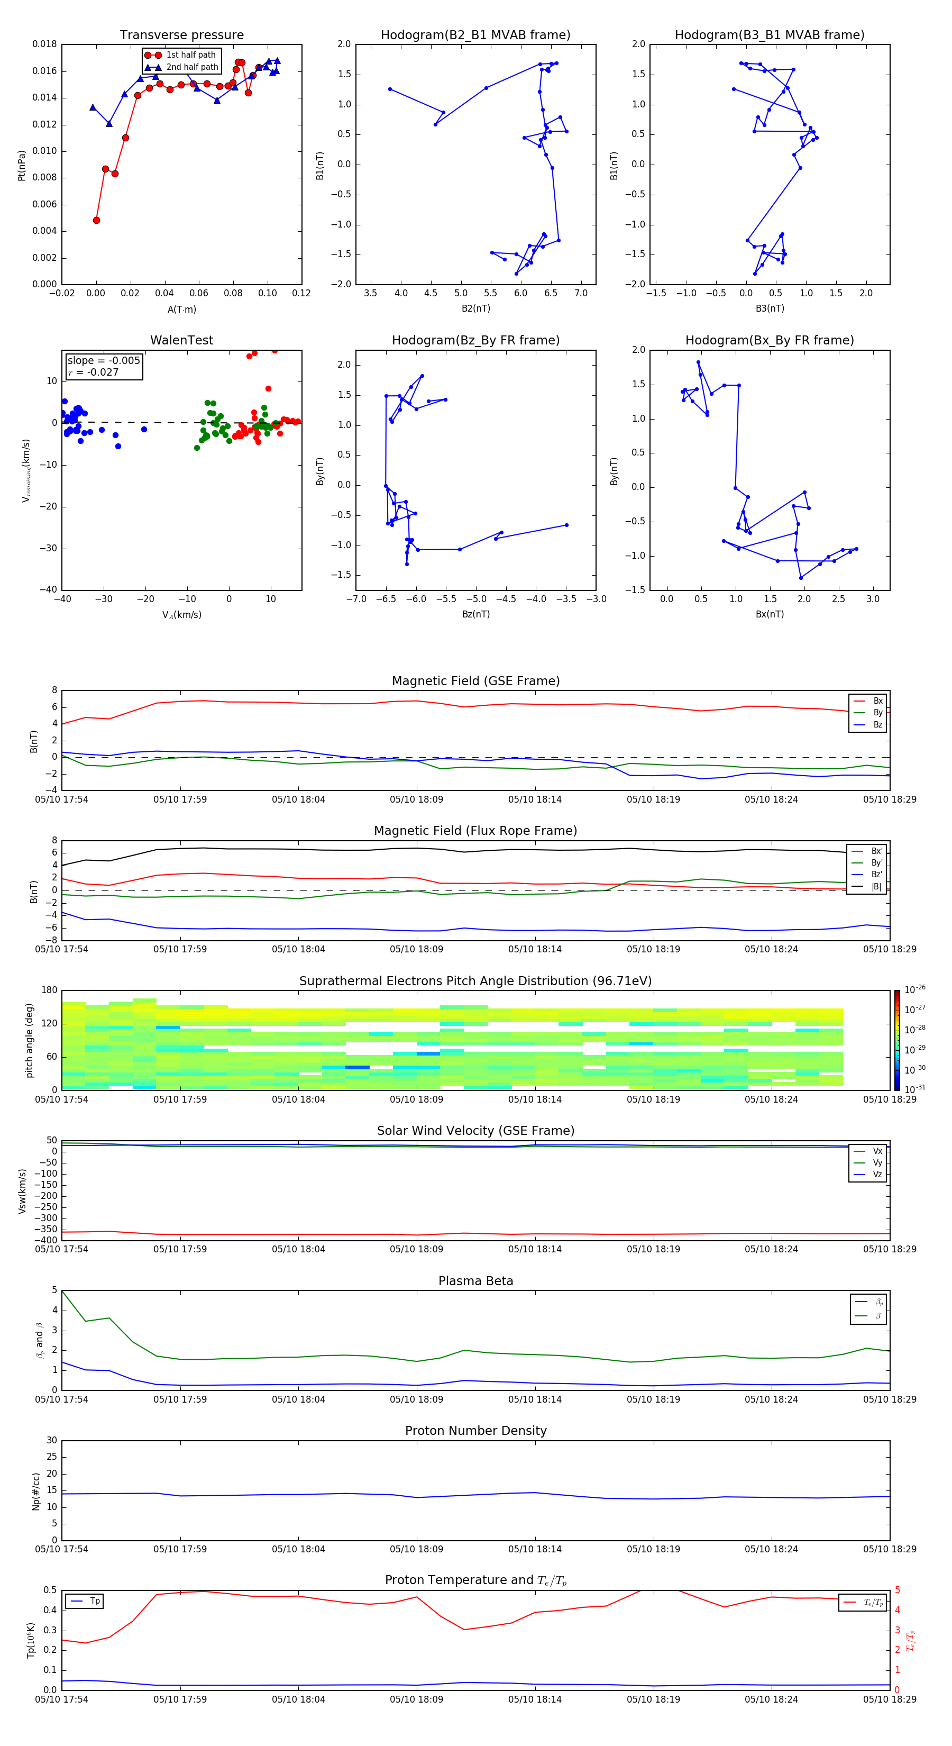Click the red 'Te/Tp' legend box

pos(863,1602)
